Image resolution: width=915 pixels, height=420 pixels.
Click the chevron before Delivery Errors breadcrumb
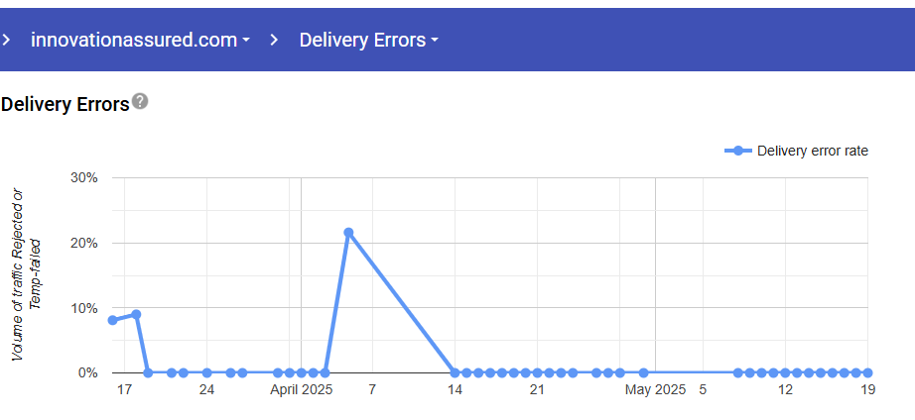pyautogui.click(x=275, y=41)
